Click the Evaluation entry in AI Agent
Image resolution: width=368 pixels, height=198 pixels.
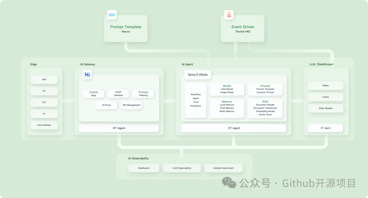click(196, 106)
